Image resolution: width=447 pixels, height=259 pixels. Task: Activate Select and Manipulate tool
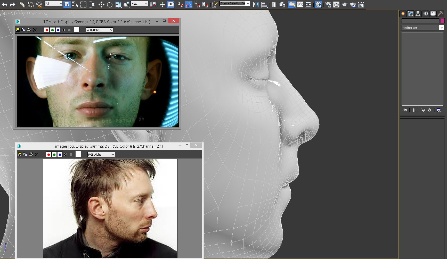[x=162, y=4]
